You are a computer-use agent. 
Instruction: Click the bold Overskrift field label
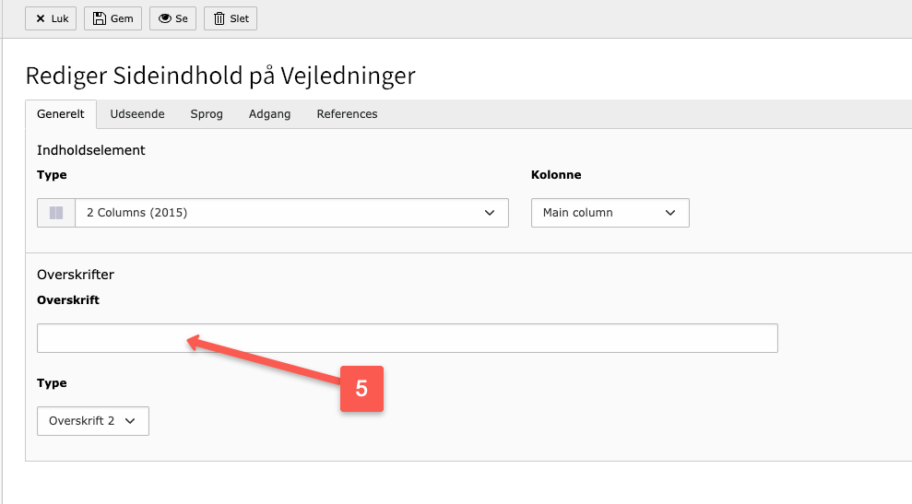click(x=68, y=300)
